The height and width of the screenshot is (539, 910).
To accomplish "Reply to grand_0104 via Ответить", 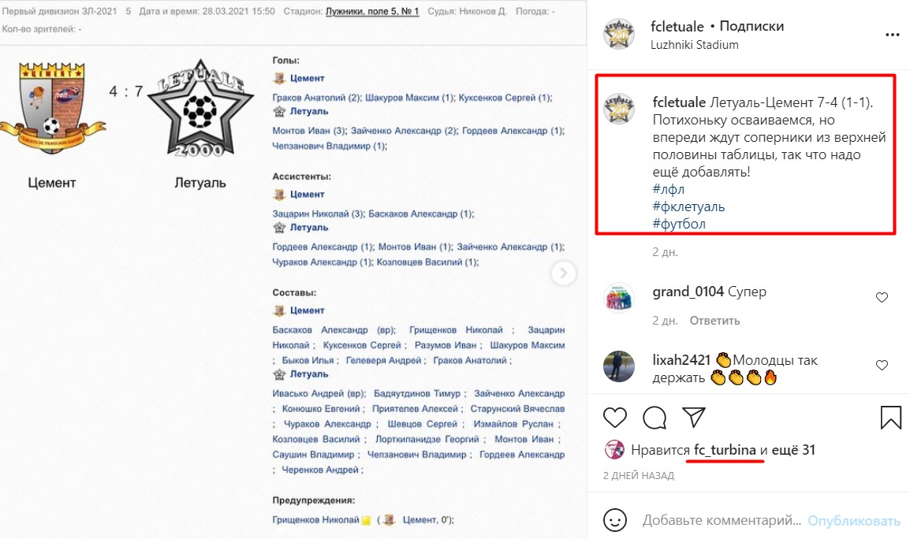I will pyautogui.click(x=714, y=321).
